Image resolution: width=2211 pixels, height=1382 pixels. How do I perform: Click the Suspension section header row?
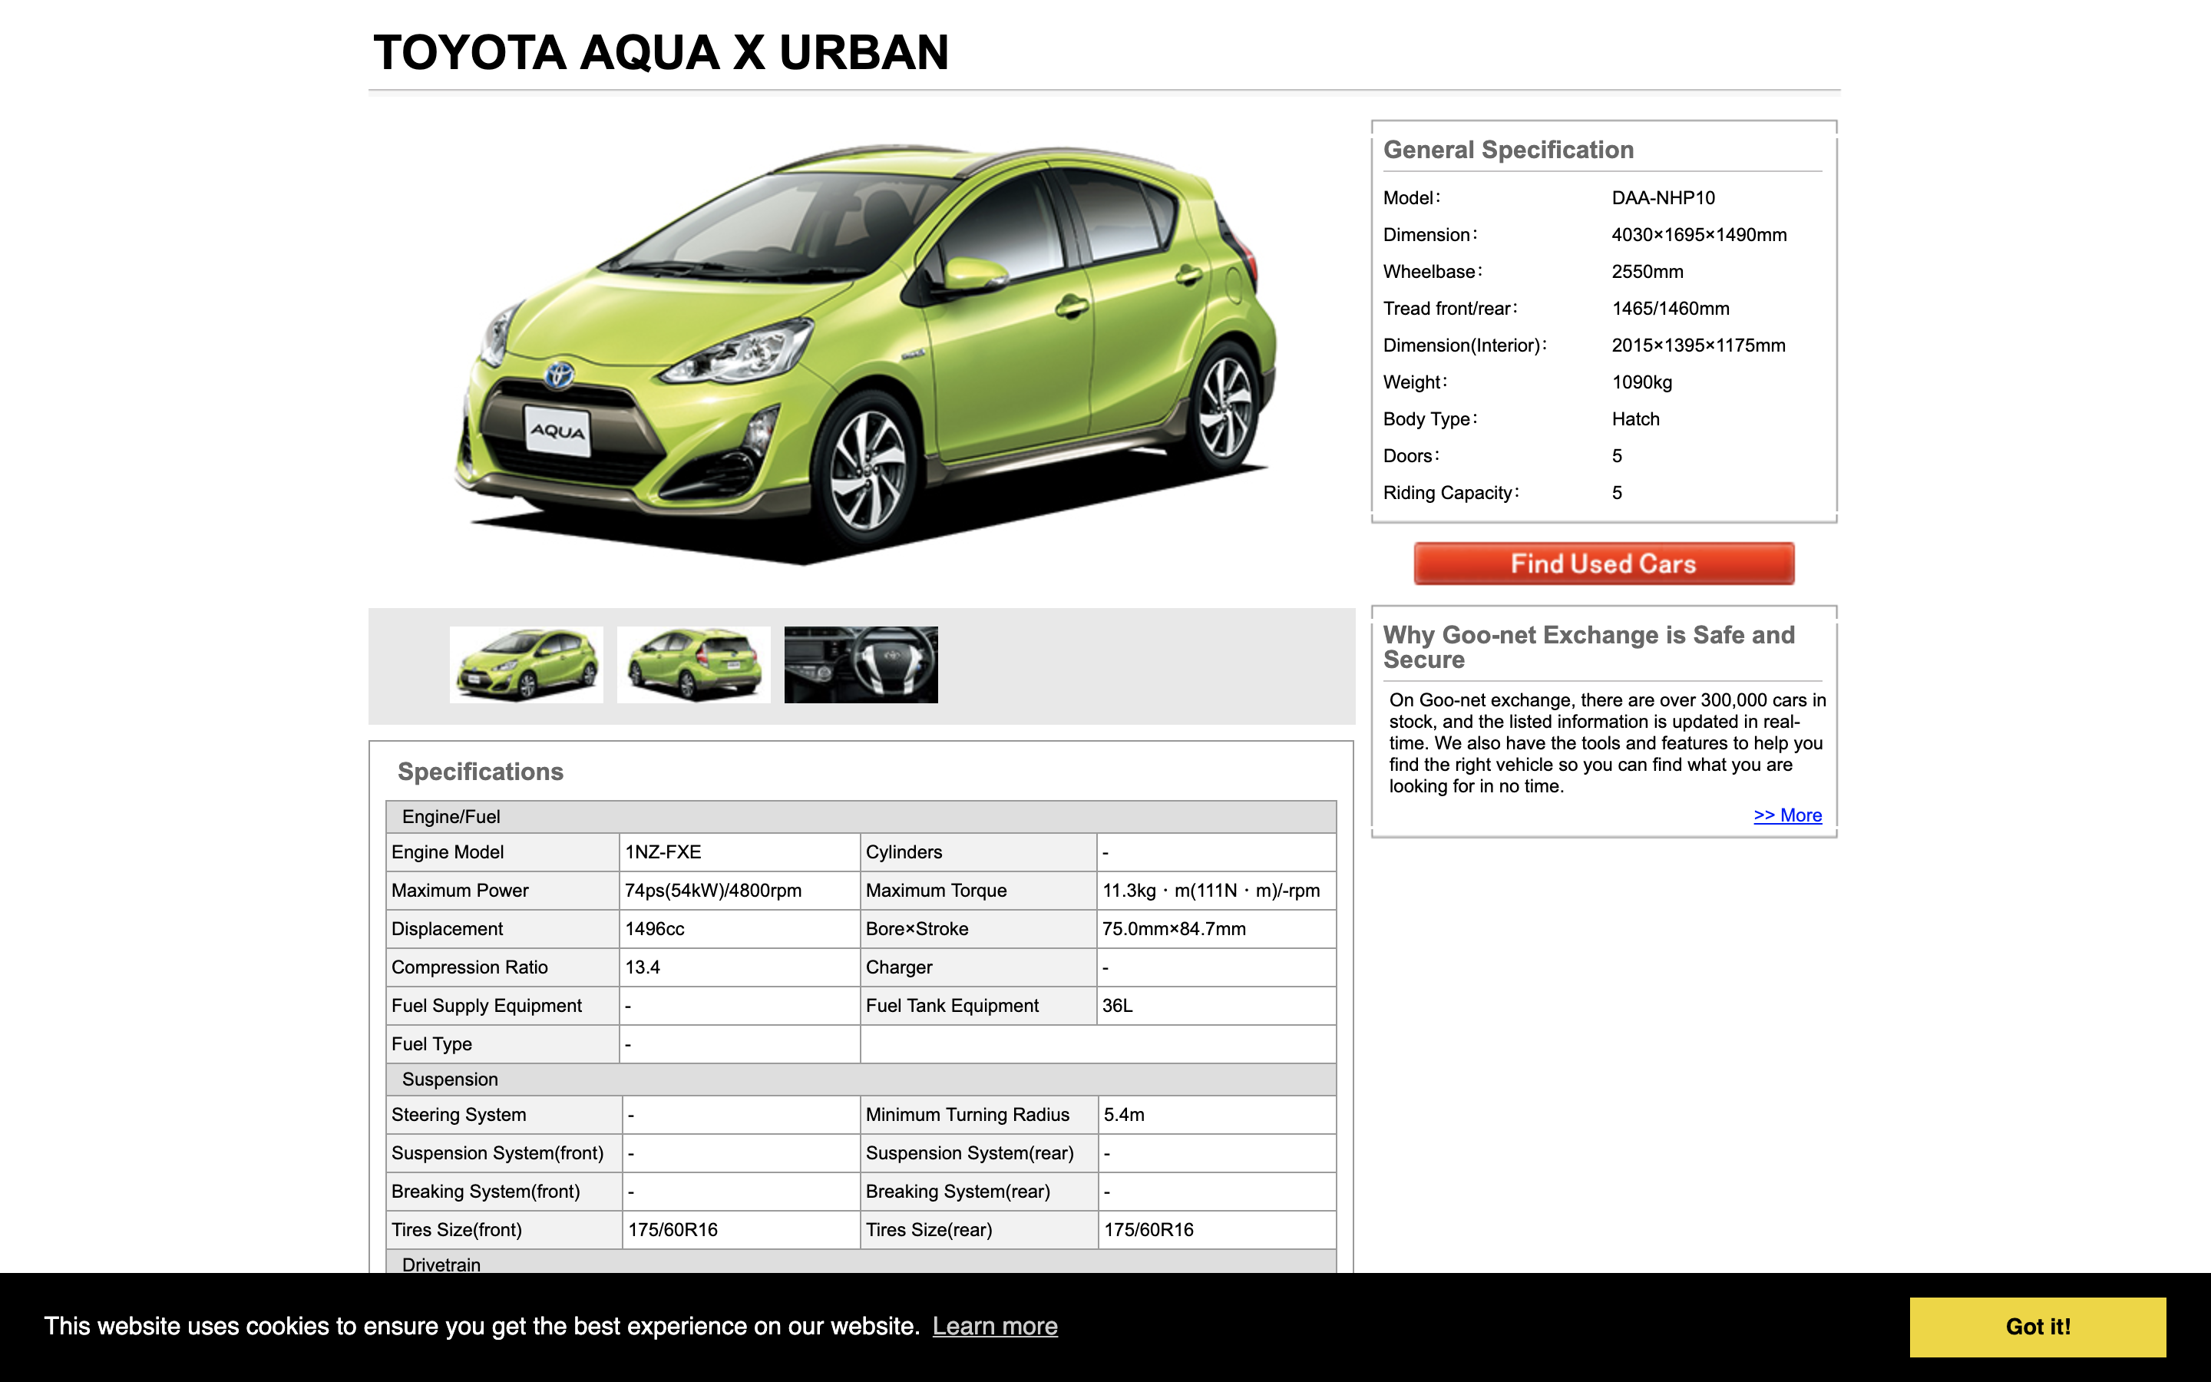click(861, 1079)
